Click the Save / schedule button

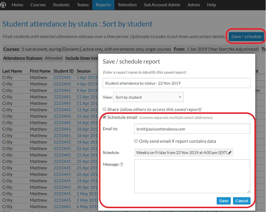click(246, 36)
